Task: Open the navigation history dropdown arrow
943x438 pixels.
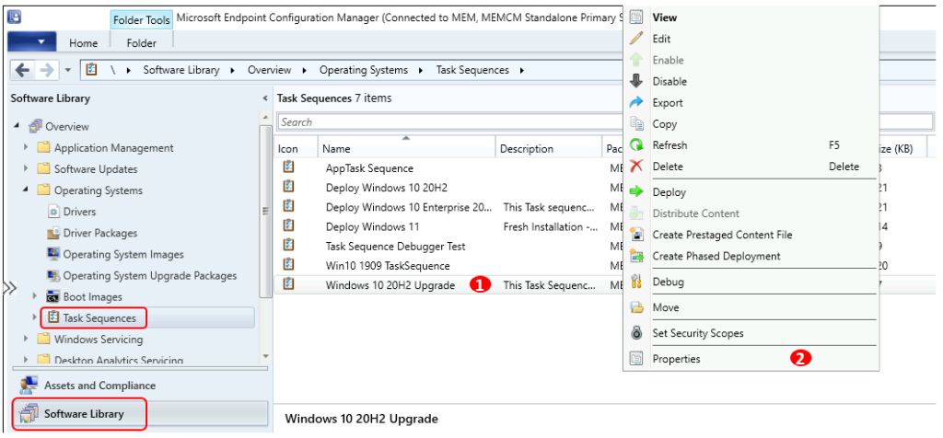Action: (x=67, y=70)
